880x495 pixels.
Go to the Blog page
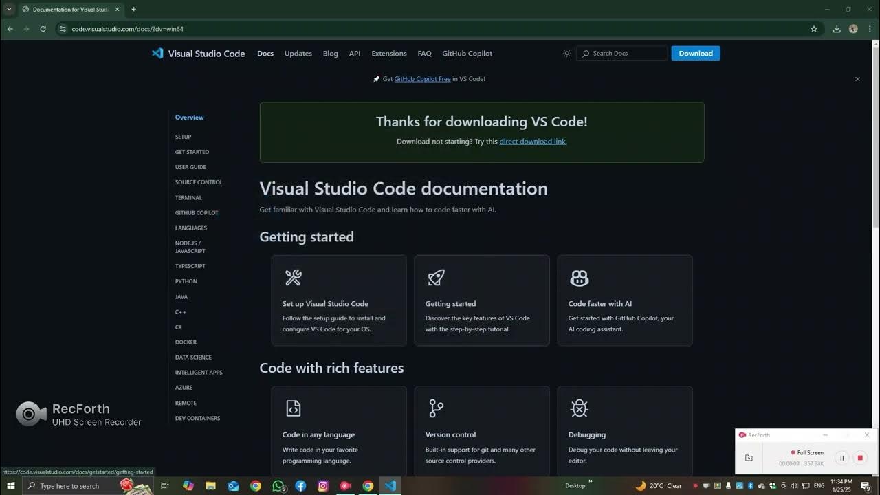[331, 54]
